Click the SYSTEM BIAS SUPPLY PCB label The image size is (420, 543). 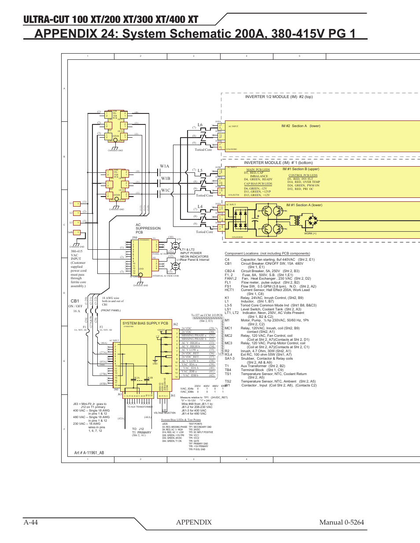click(145, 323)
